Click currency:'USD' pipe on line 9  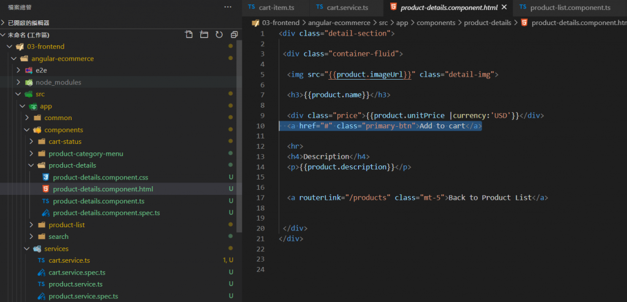[482, 116]
